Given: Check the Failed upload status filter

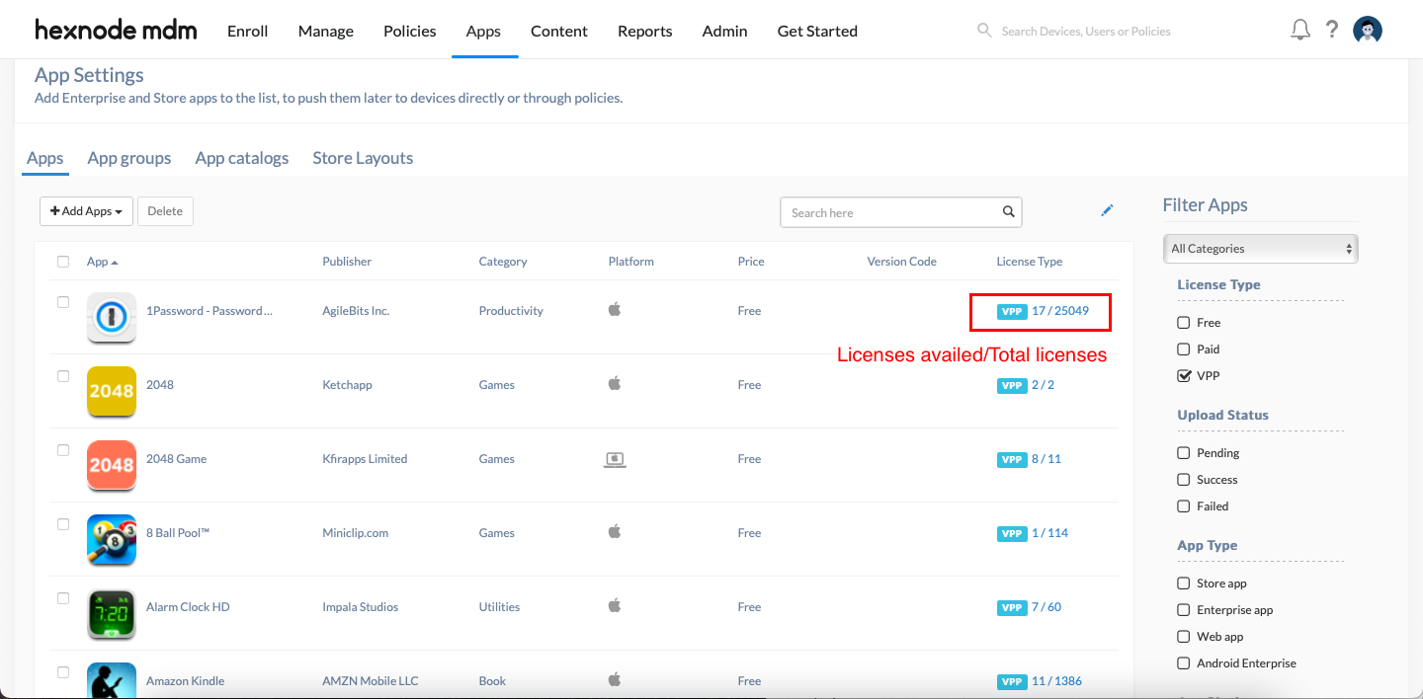Looking at the screenshot, I should (1184, 506).
